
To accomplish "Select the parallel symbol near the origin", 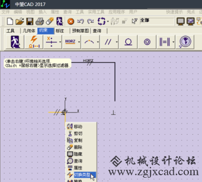I will pyautogui.click(x=56, y=112).
